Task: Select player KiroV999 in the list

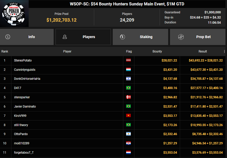Action: (x=20, y=116)
